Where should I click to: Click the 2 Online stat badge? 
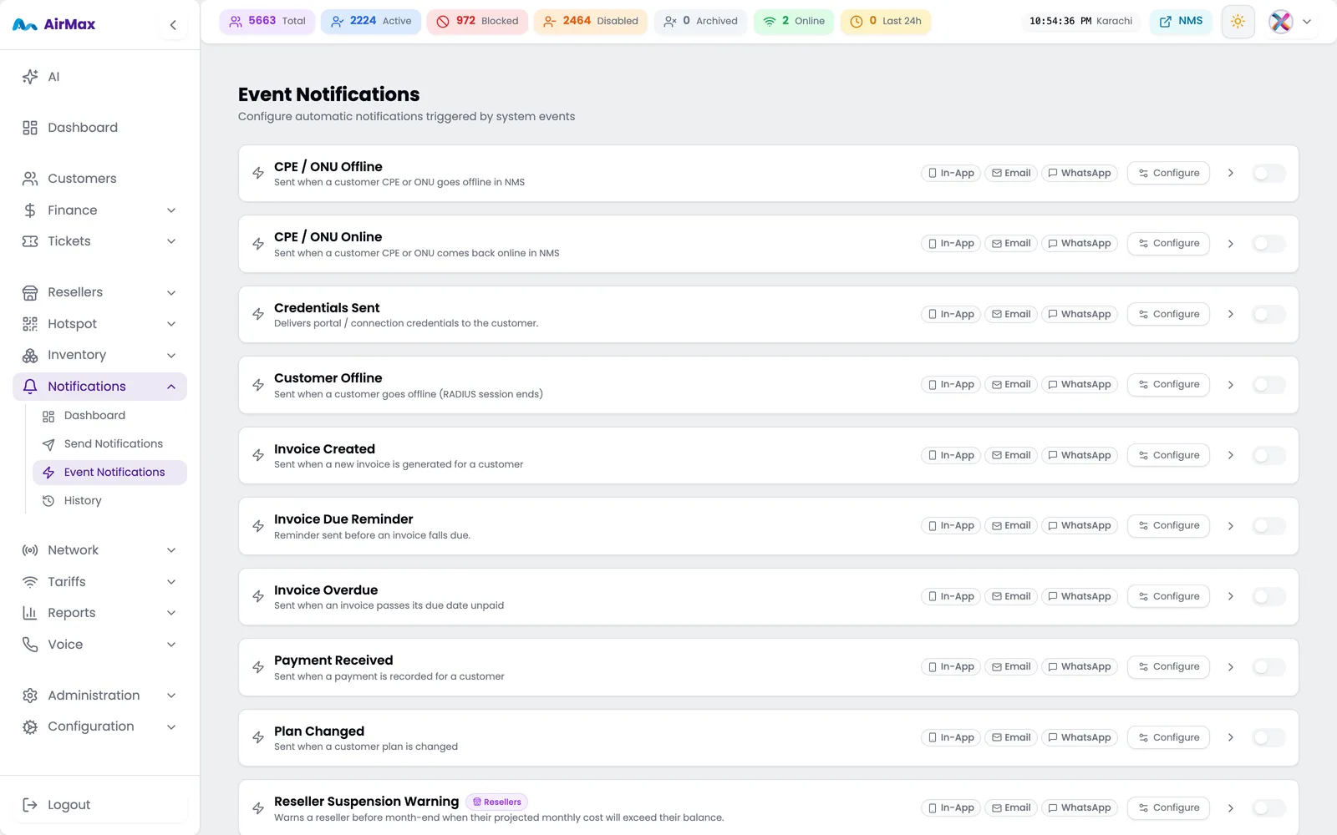pos(794,22)
